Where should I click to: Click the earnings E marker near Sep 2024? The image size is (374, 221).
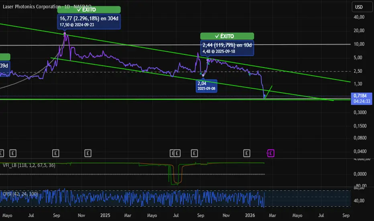coord(56,153)
